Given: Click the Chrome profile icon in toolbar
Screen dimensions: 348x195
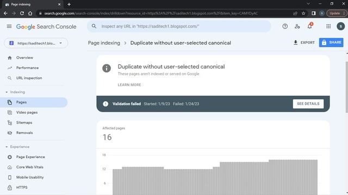Looking at the screenshot, I should click(x=322, y=13).
